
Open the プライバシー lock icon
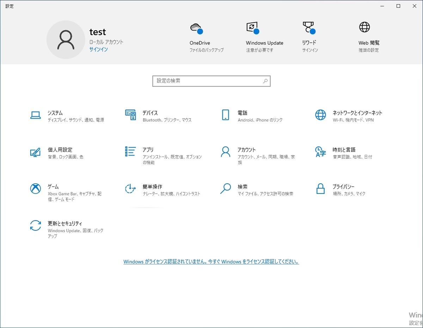(x=320, y=189)
